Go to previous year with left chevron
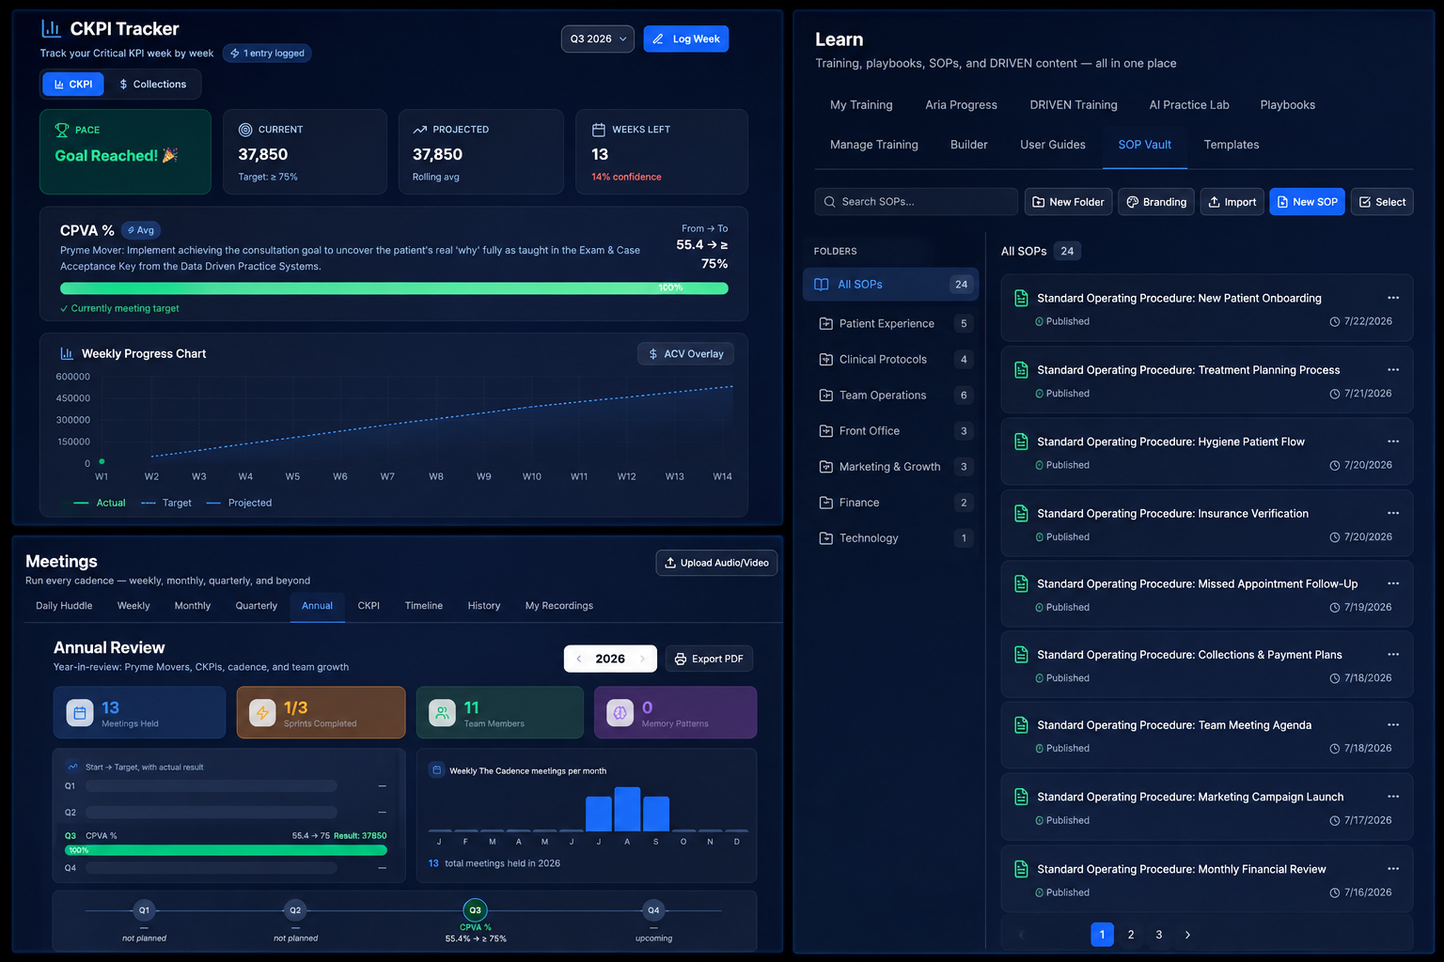Viewport: 1444px width, 962px height. 579,659
